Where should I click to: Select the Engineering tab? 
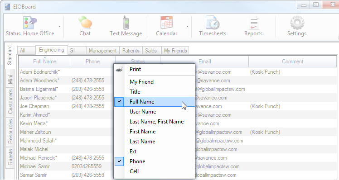click(52, 50)
